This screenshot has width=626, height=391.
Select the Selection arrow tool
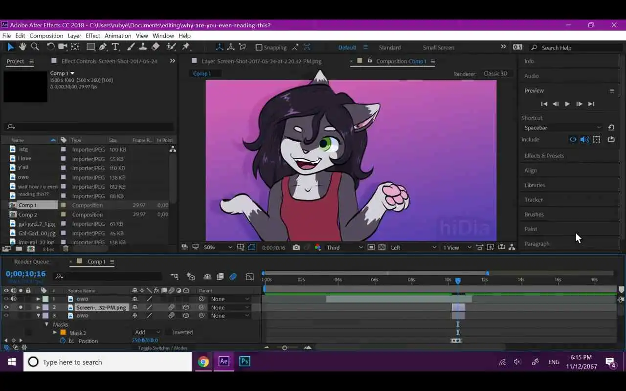tap(10, 47)
